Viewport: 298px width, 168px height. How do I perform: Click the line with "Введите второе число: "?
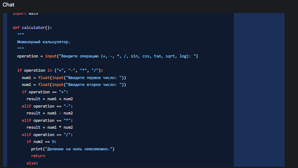tap(74, 85)
